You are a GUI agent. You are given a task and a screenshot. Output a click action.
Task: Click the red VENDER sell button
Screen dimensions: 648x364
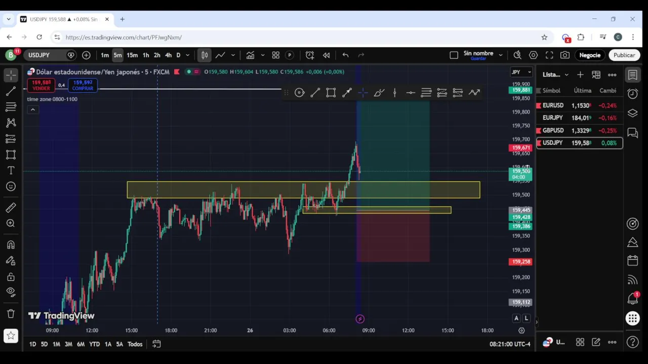pos(41,85)
